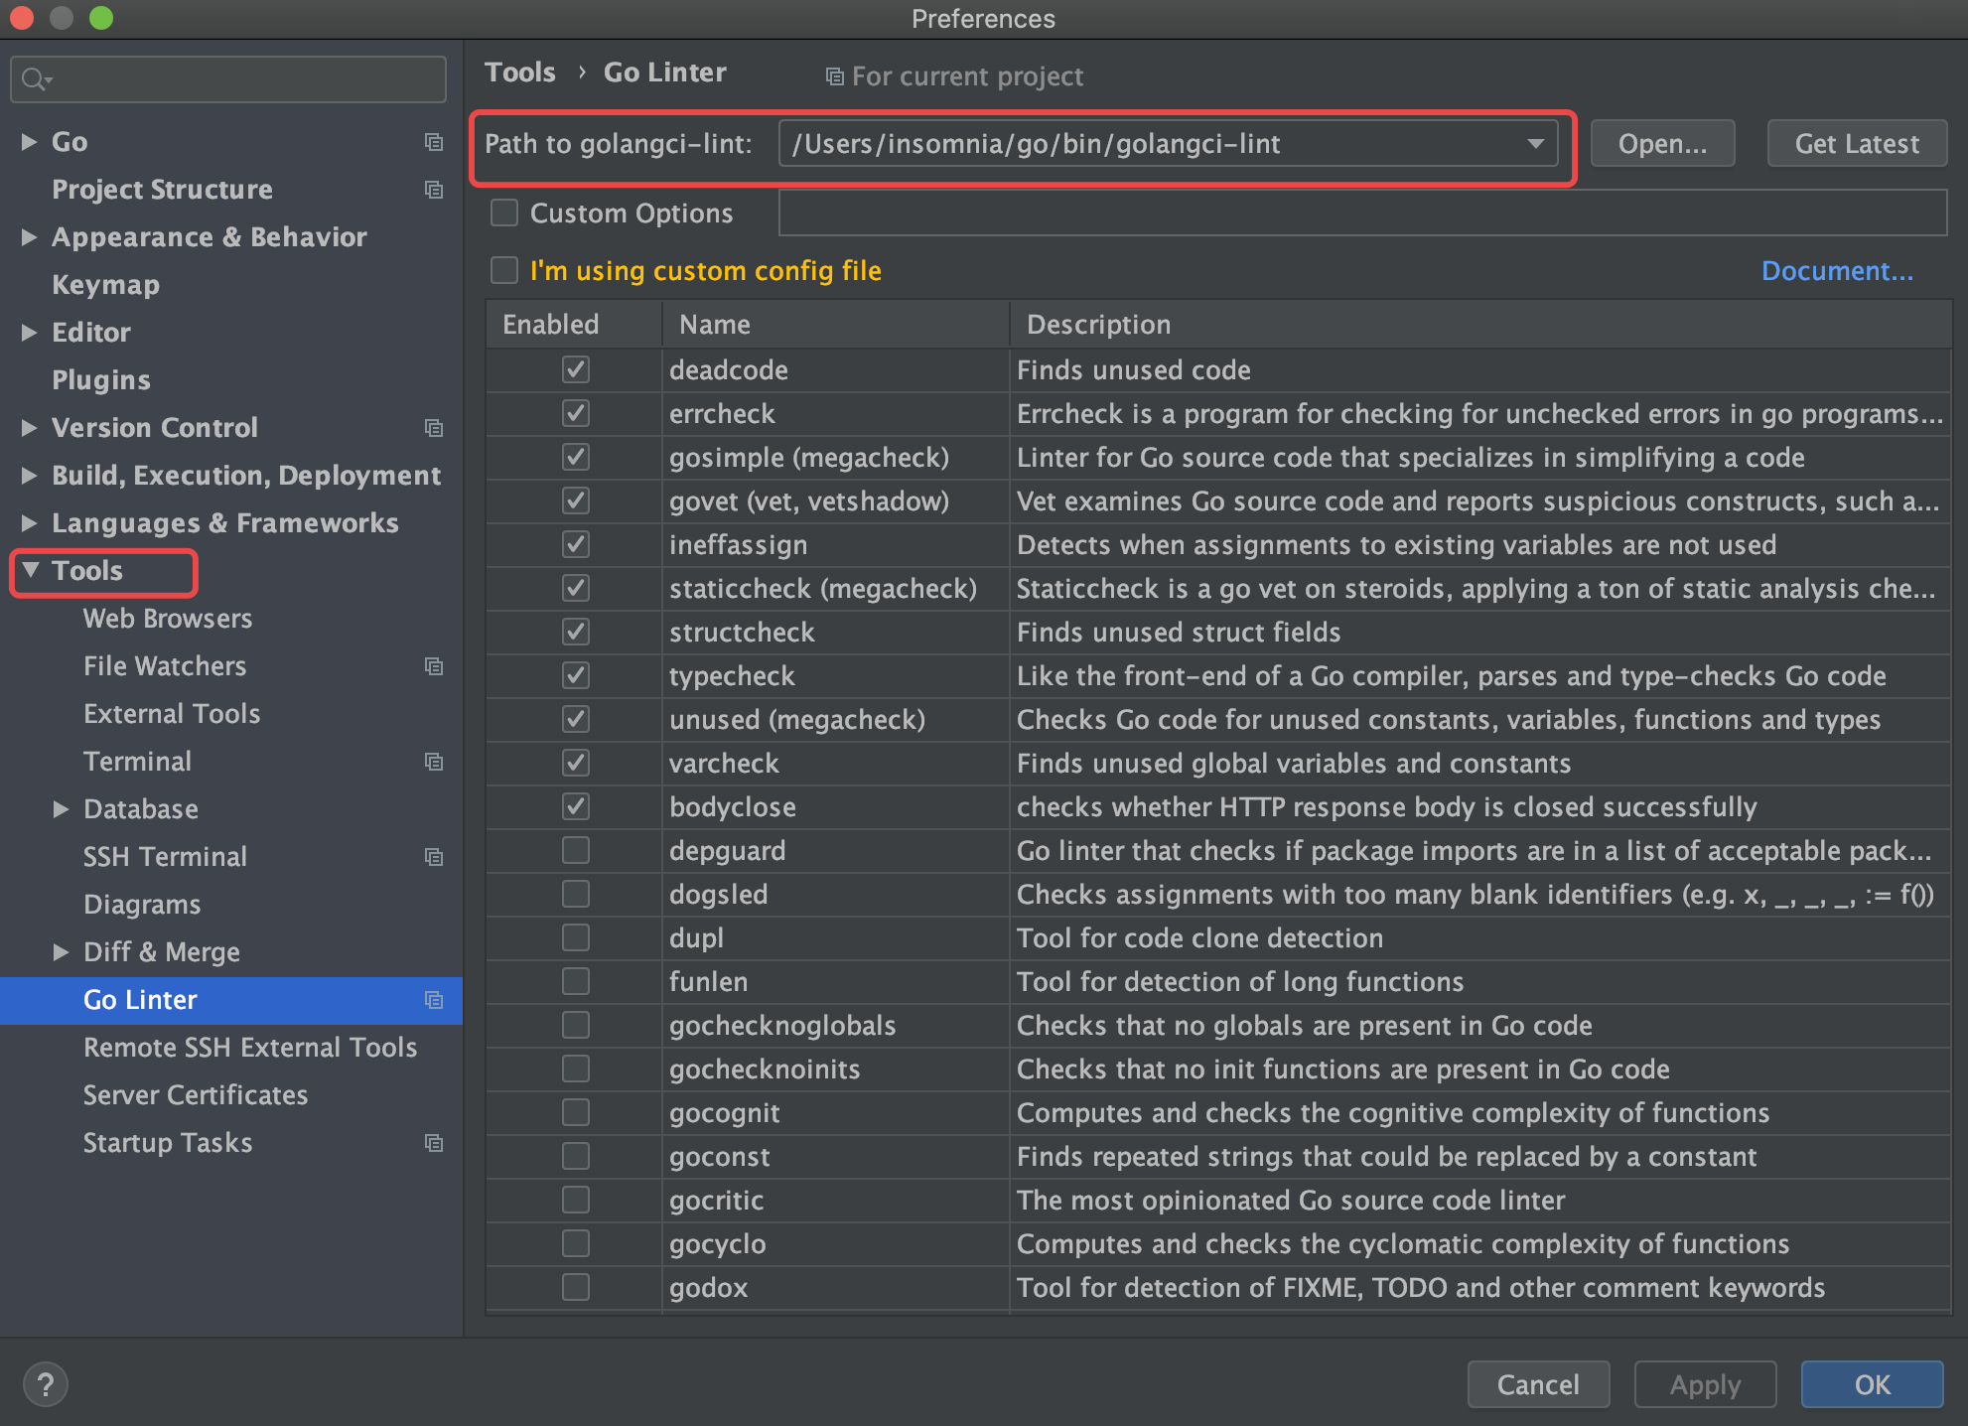1968x1426 pixels.
Task: Click the 'For current project' icon beside breadcrumb
Action: click(x=834, y=75)
